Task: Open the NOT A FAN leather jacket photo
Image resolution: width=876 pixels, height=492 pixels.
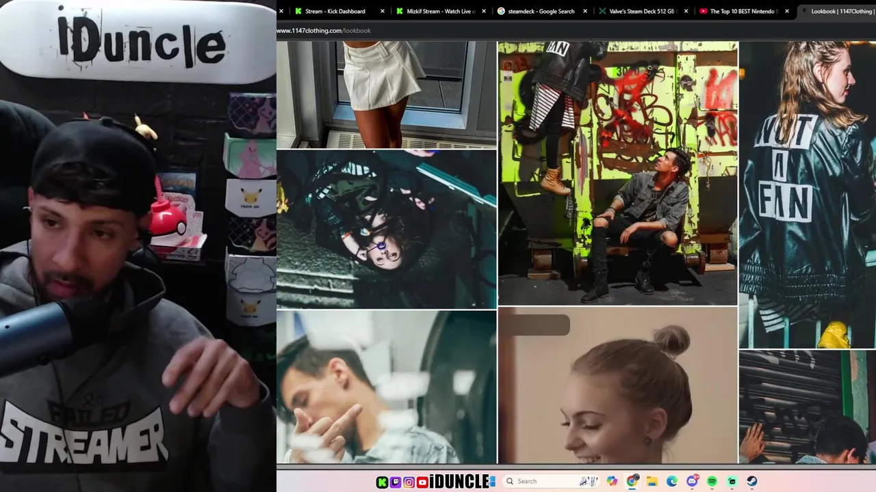Action: (808, 195)
